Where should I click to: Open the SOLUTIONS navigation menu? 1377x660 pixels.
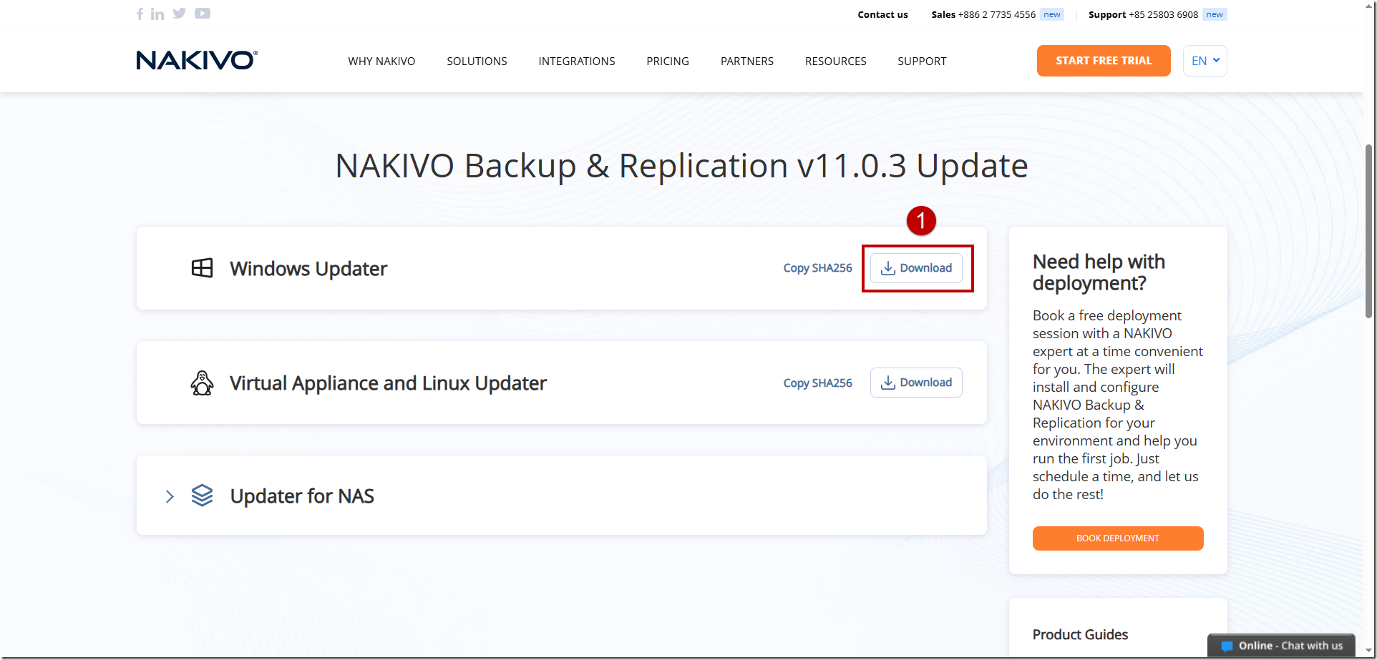[x=477, y=61]
